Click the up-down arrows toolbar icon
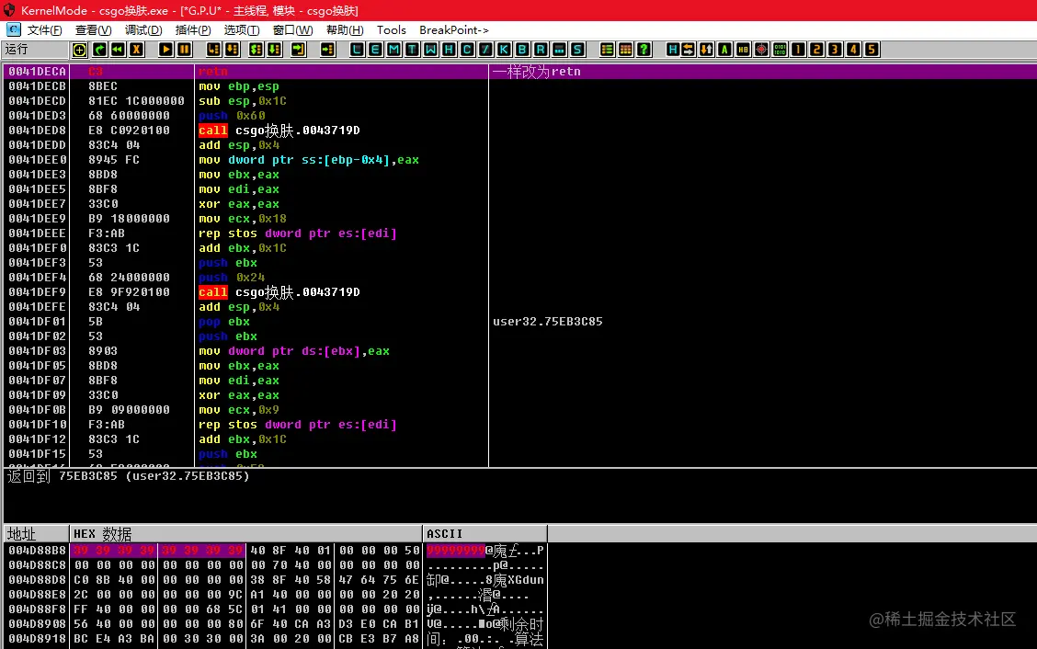This screenshot has width=1037, height=649. coord(706,50)
